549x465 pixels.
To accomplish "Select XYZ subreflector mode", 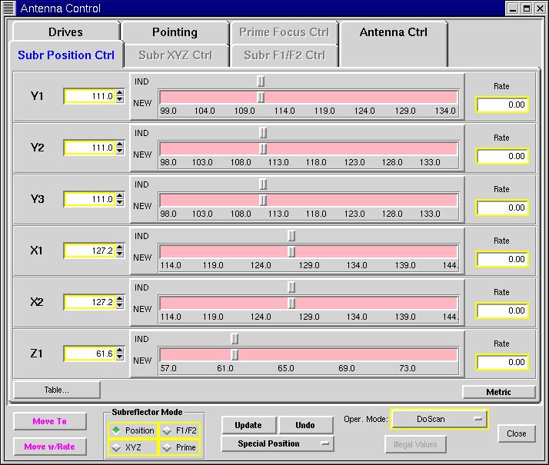I will [133, 447].
